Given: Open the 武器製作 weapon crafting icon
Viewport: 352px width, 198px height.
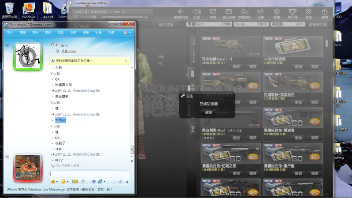Looking at the screenshot, I should pyautogui.click(x=245, y=14).
